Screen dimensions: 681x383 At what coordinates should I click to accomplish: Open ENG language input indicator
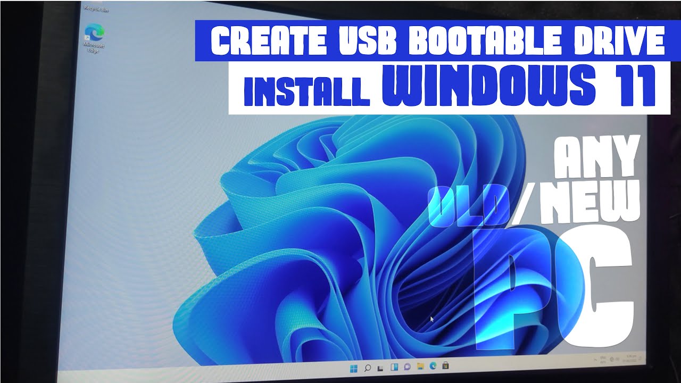pyautogui.click(x=603, y=360)
